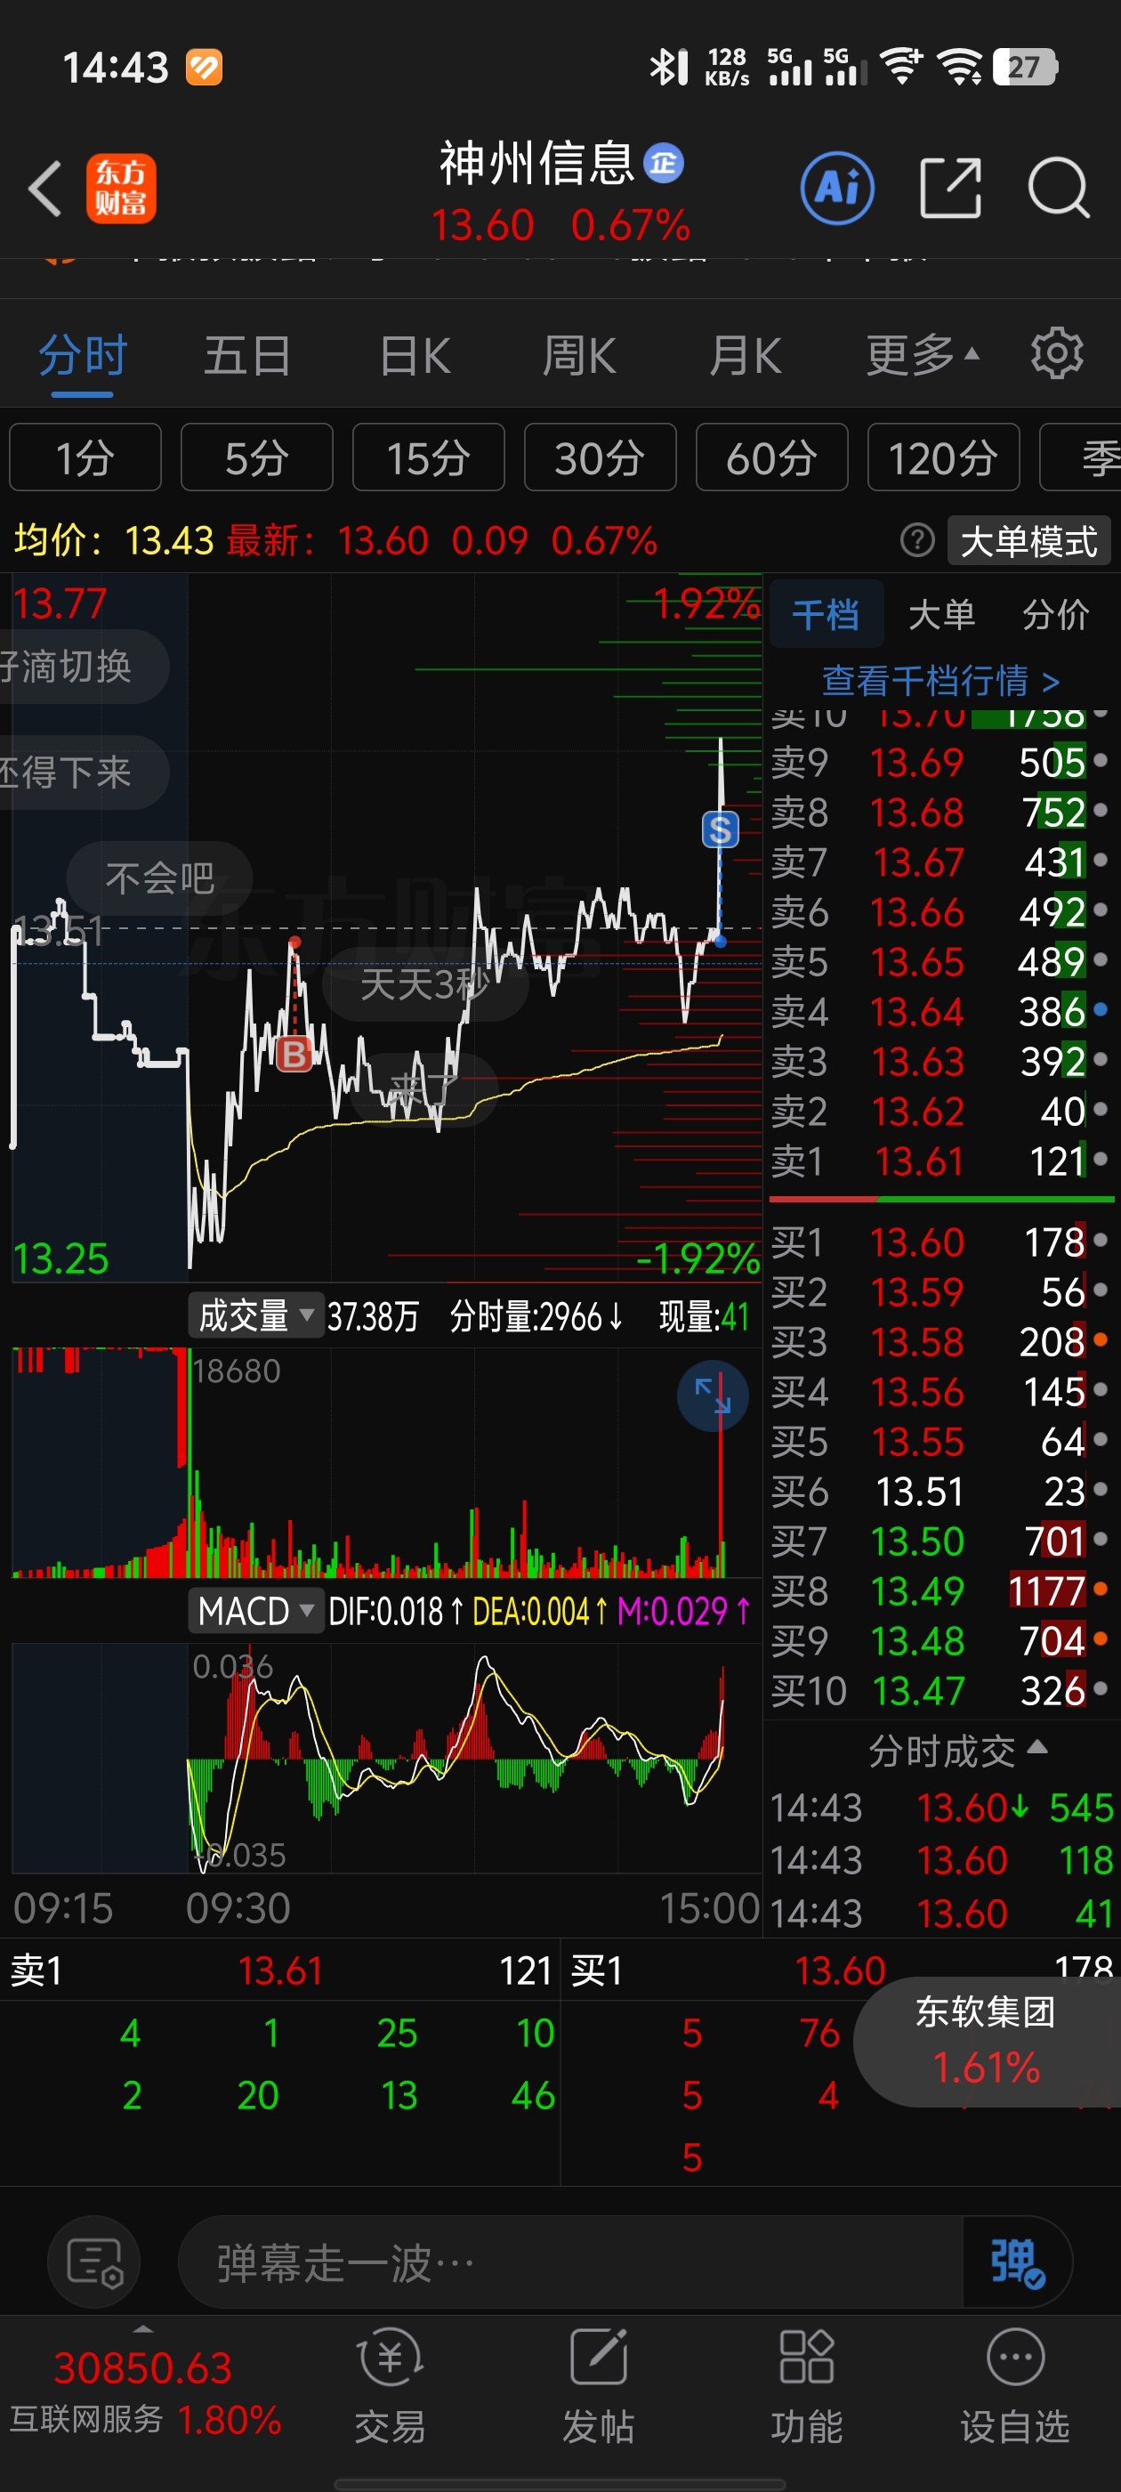
Task: Tap the orange dot next to 买3 row
Action: [x=1100, y=1339]
